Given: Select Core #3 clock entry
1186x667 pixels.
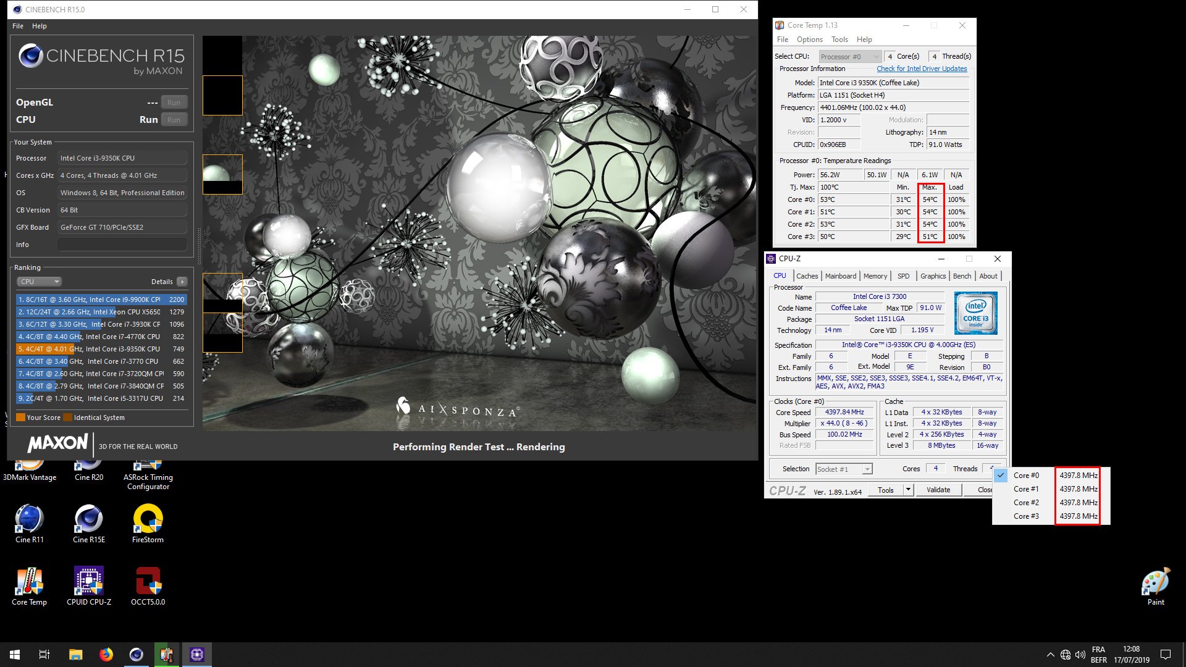Looking at the screenshot, I should click(x=1051, y=516).
